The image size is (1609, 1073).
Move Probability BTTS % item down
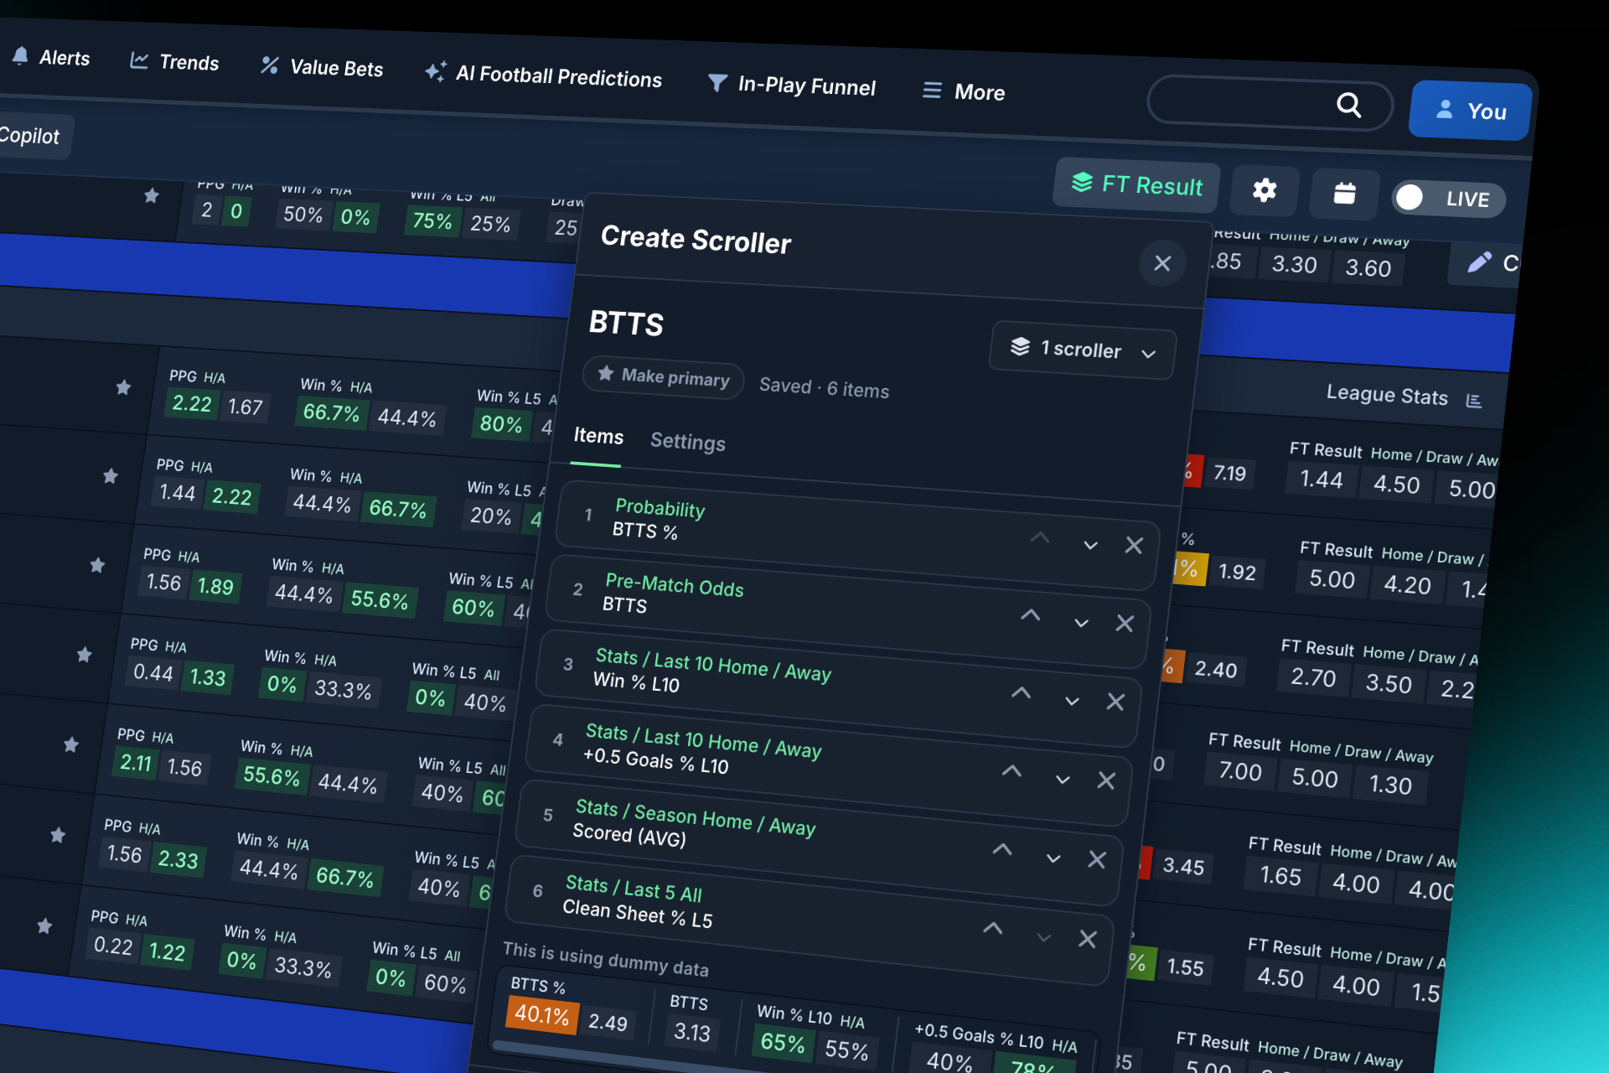pos(1090,545)
